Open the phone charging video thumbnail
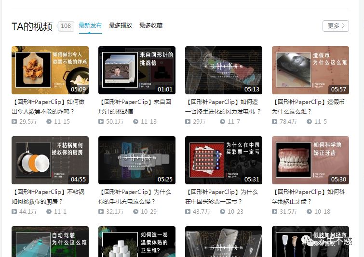 click(x=137, y=160)
